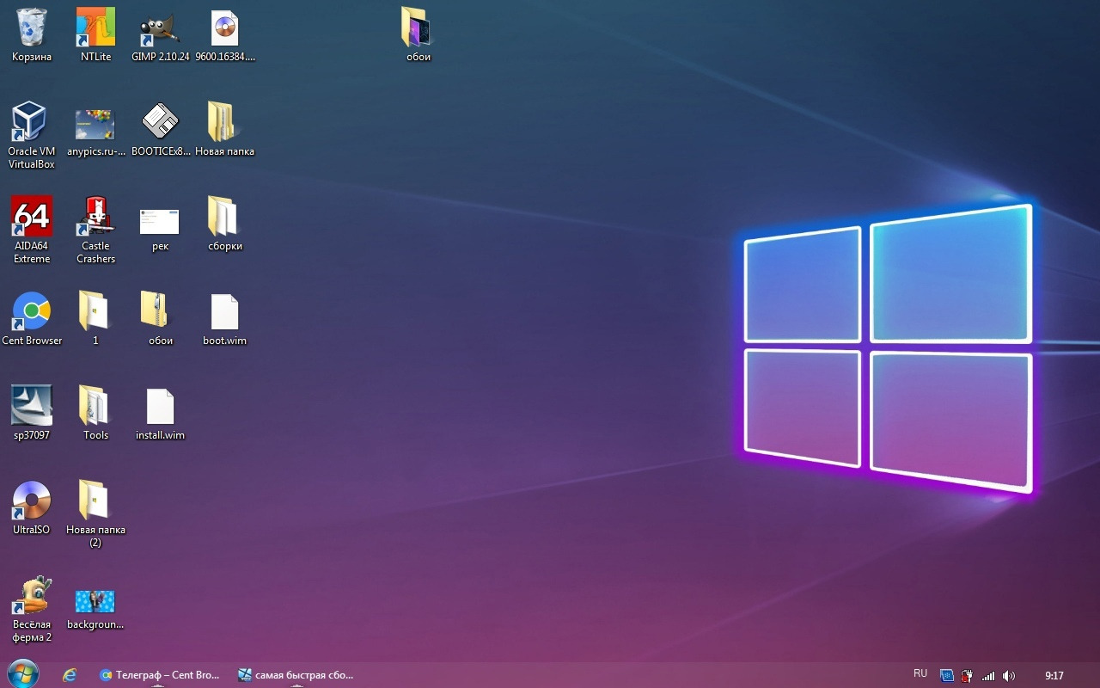Click the volume speaker tray icon
This screenshot has height=688, width=1100.
[x=1009, y=676]
